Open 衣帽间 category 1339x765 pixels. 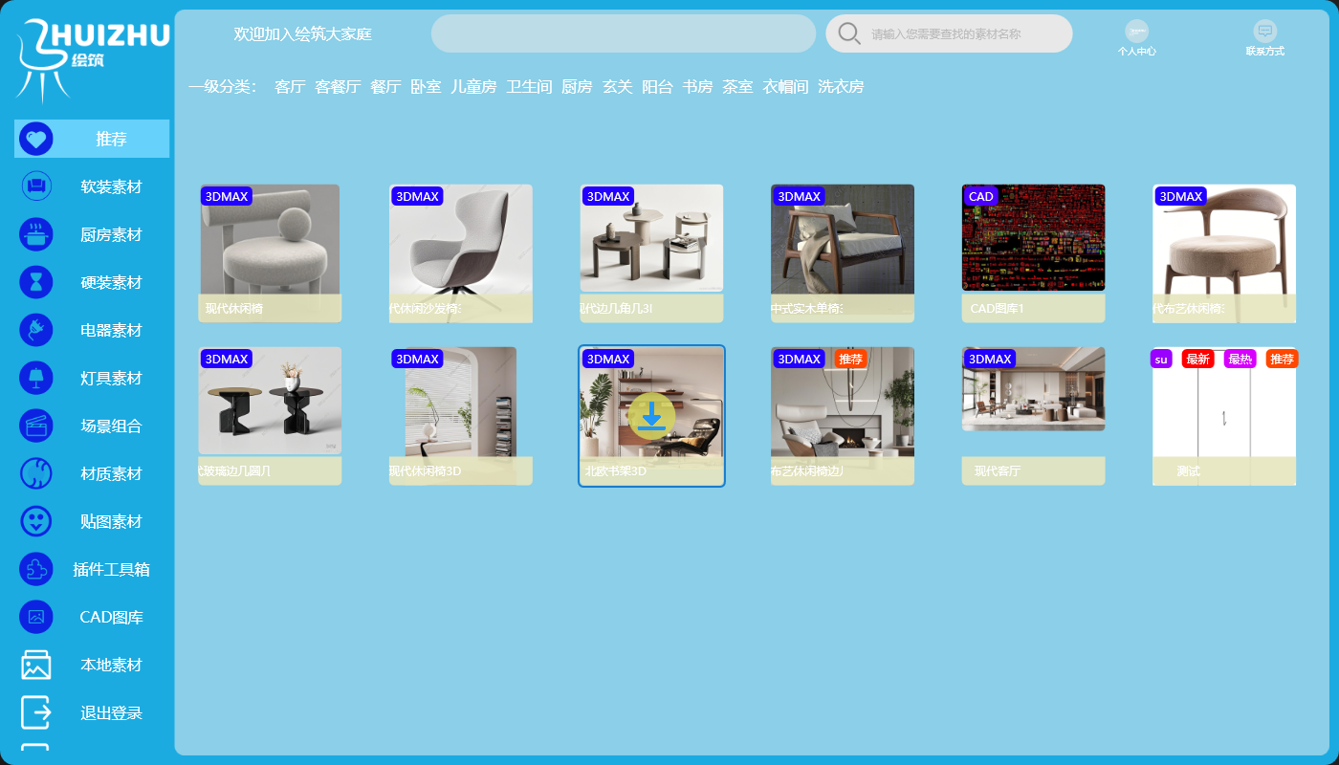tap(785, 87)
